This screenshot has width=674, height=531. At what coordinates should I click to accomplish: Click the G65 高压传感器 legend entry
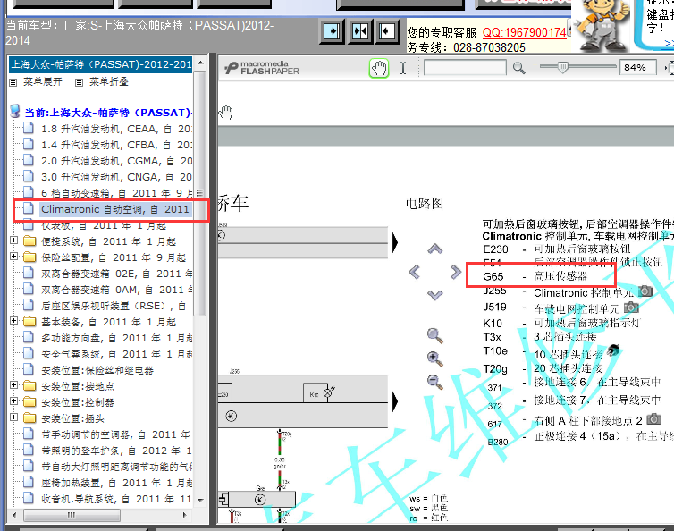coord(535,276)
